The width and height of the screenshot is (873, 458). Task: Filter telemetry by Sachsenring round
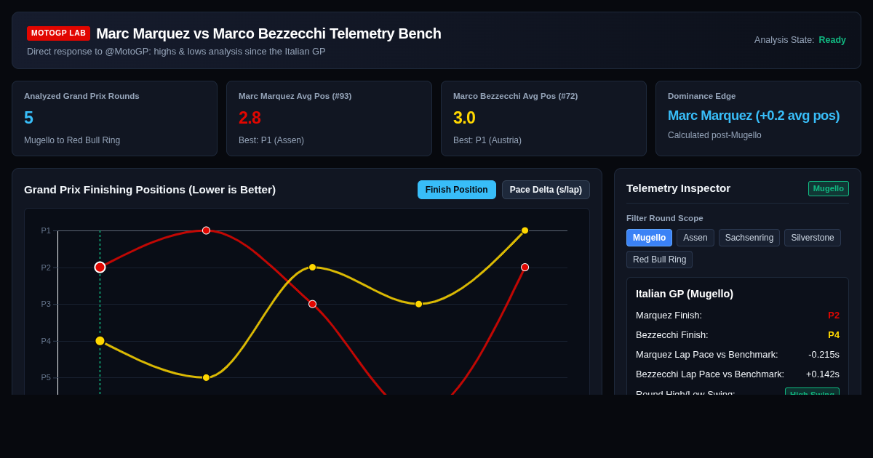(x=749, y=238)
